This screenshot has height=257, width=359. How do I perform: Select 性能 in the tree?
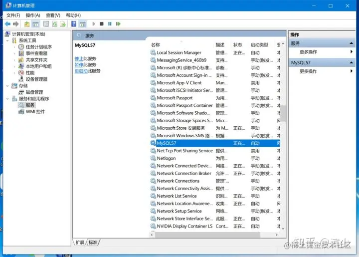pos(30,73)
